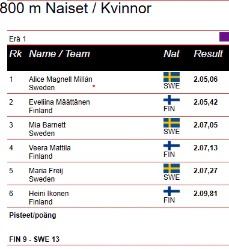Image resolution: width=229 pixels, height=249 pixels.
Task: Click on Heini Ikonen's name
Action: [49, 194]
